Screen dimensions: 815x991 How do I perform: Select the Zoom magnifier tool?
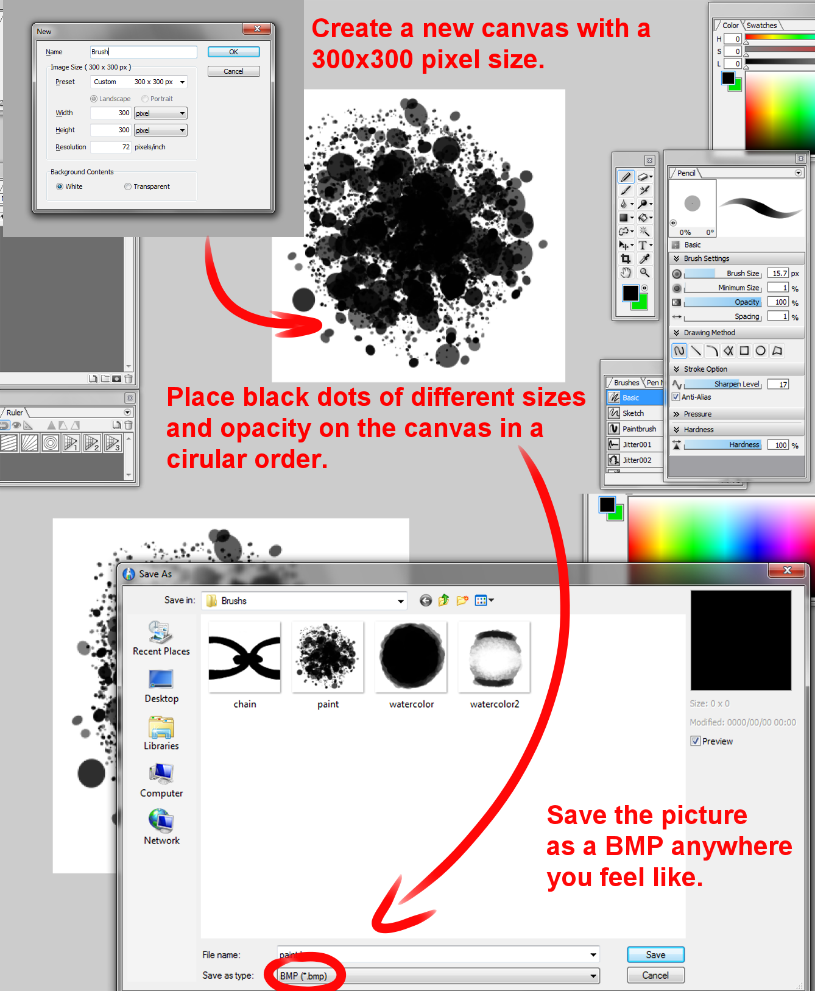[x=644, y=273]
